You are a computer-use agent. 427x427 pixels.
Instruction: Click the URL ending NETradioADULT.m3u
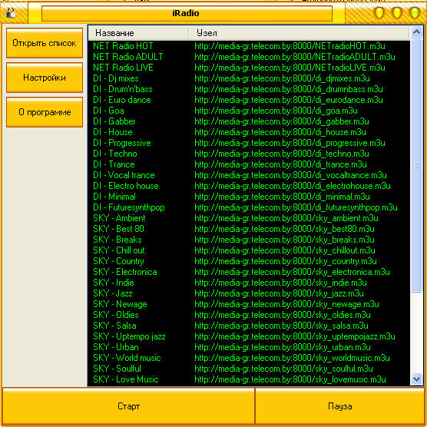[x=295, y=57]
